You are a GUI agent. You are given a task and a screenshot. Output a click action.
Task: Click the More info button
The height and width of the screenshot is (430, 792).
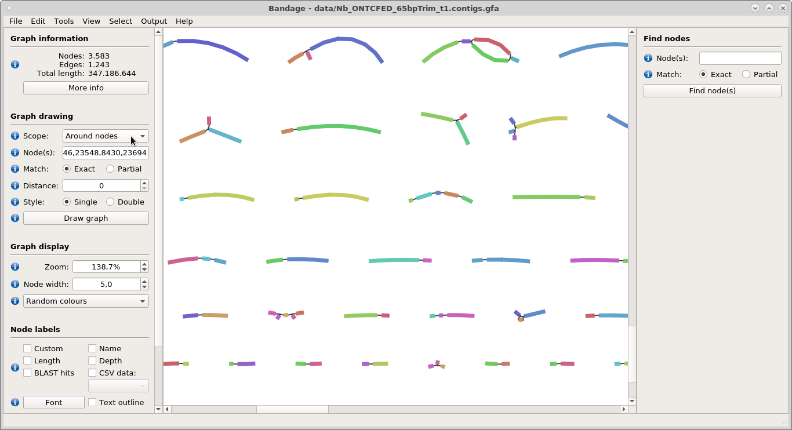[x=86, y=88]
